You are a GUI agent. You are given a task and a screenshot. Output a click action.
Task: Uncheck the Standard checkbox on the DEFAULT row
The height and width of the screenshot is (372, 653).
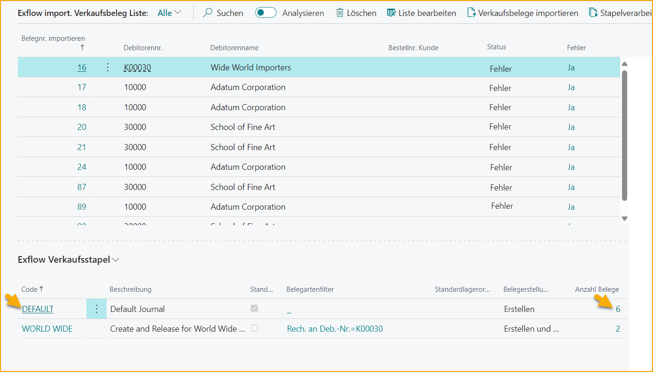(254, 308)
